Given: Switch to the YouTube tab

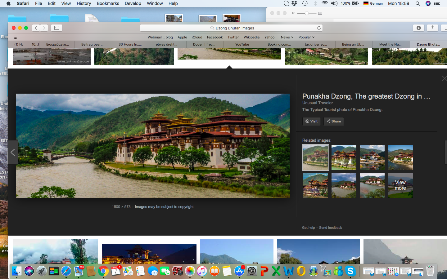Looking at the screenshot, I should click(x=242, y=44).
